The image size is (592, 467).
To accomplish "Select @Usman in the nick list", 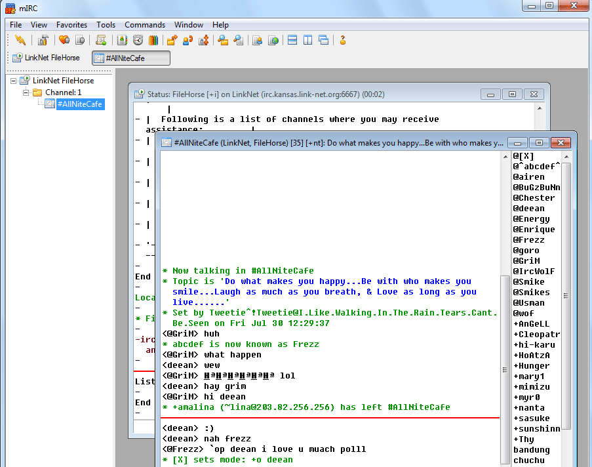I will click(x=528, y=302).
